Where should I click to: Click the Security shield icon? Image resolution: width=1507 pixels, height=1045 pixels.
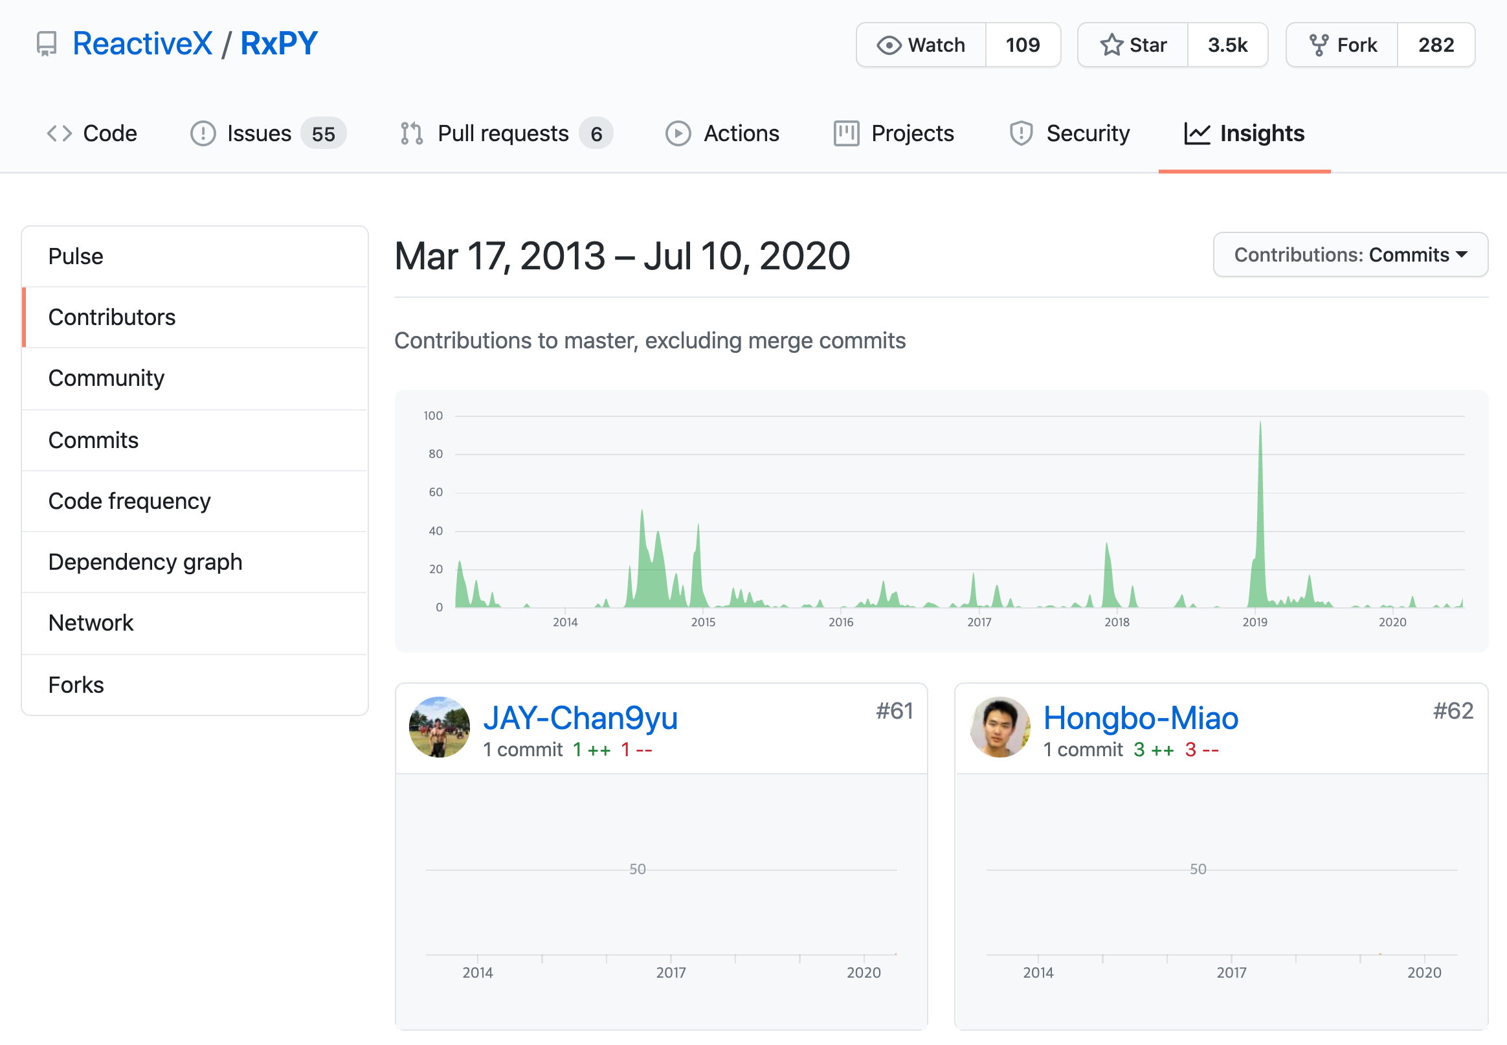(1021, 133)
